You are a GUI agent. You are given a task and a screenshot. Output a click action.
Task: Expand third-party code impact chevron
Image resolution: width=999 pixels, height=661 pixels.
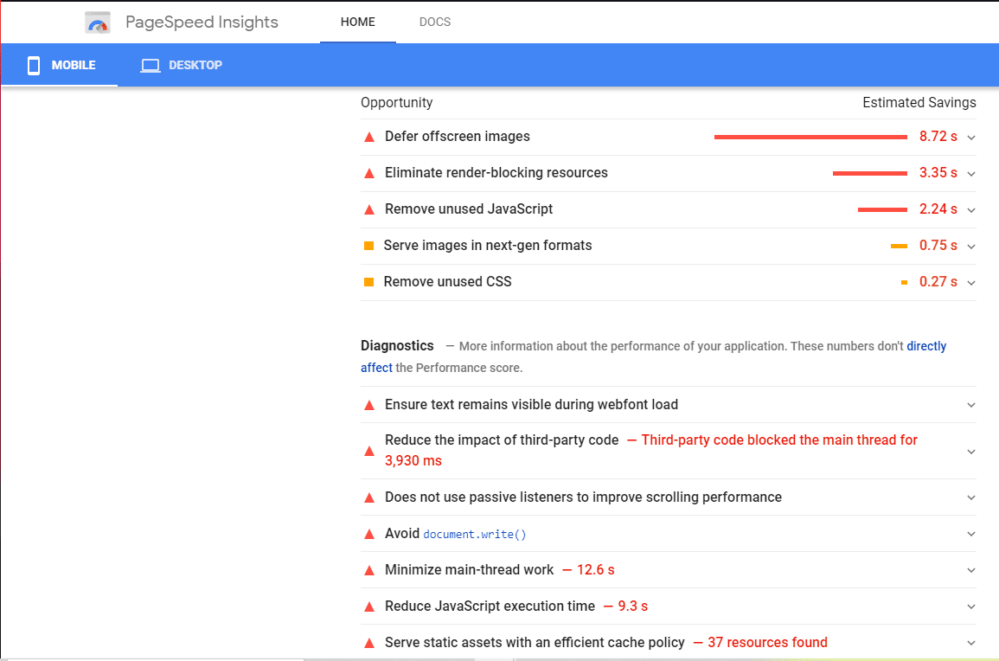click(971, 452)
